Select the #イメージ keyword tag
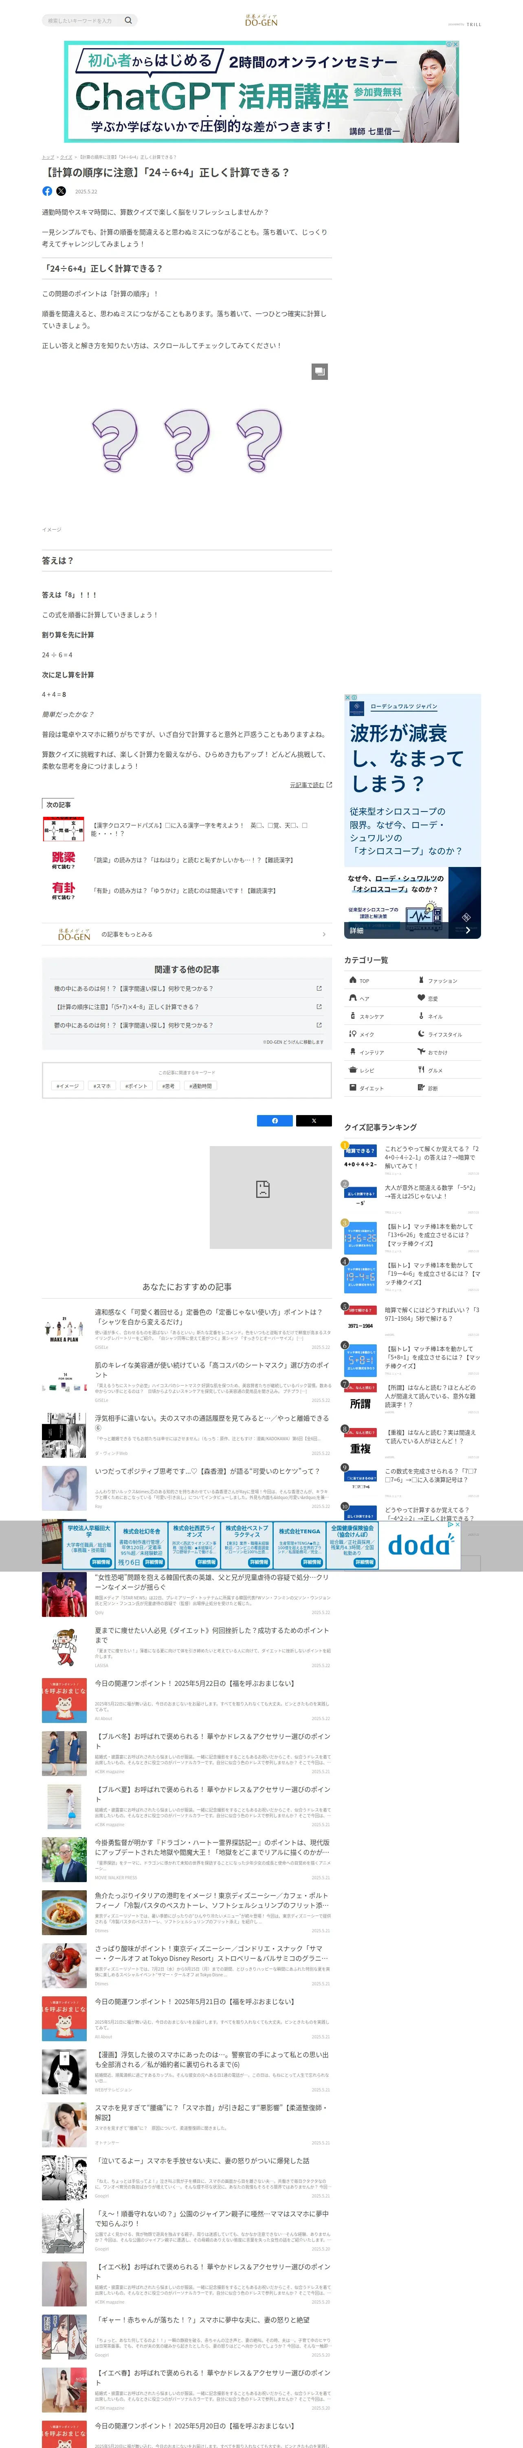Screen dimensions: 523x2448 tap(67, 1085)
